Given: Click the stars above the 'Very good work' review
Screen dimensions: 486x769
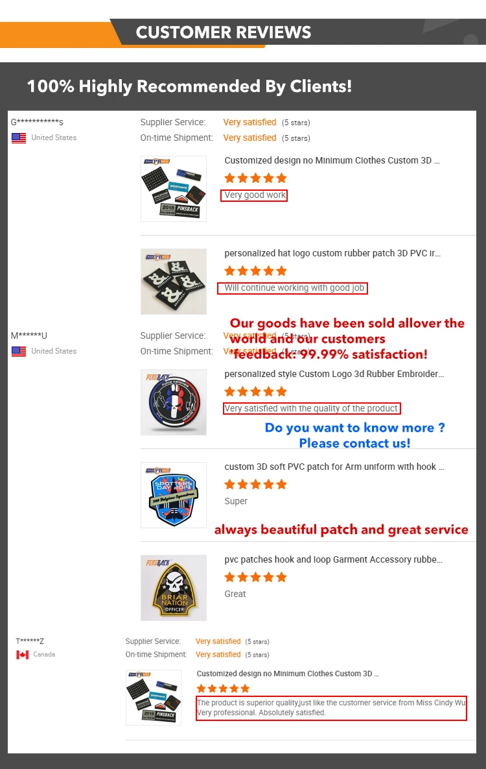Looking at the screenshot, I should 255,178.
